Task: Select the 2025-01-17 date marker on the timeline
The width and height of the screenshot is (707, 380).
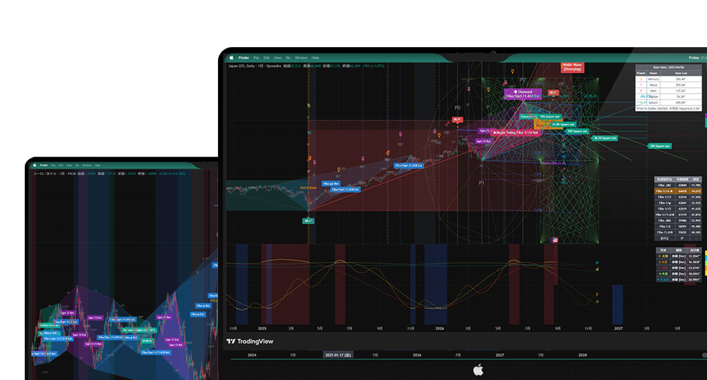Action: 338,355
